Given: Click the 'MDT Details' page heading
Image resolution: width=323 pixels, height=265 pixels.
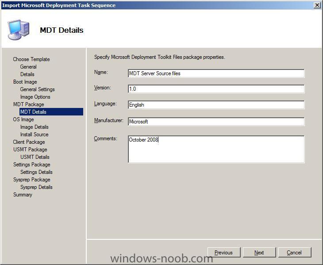Looking at the screenshot, I should [x=62, y=30].
